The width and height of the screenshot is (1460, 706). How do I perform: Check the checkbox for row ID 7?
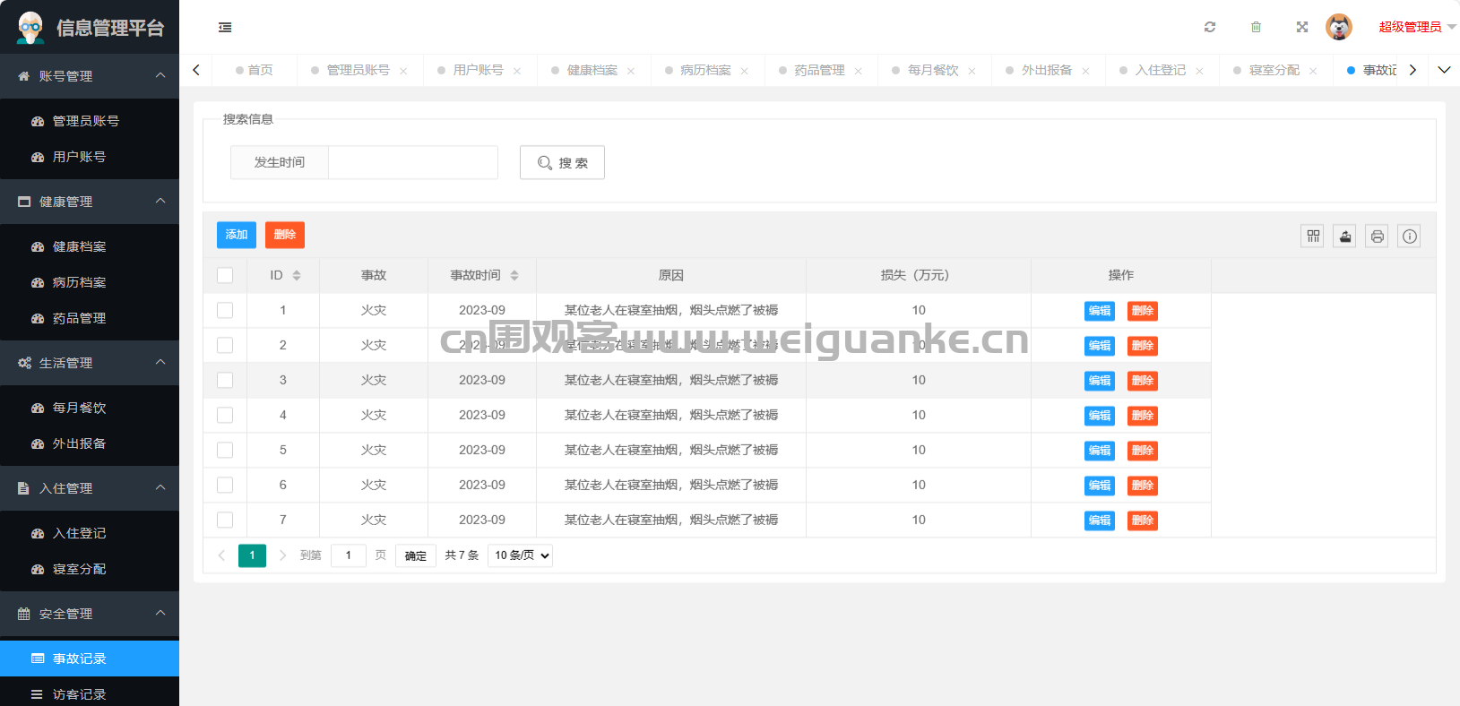click(225, 520)
